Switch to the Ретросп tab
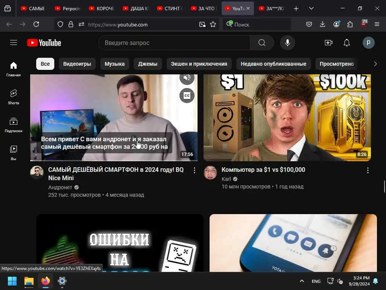 pyautogui.click(x=67, y=8)
